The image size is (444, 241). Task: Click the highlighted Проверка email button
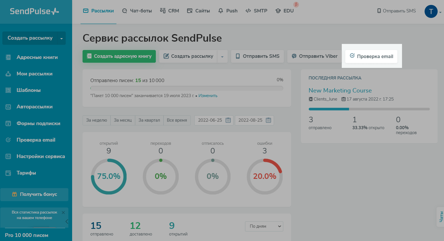point(371,56)
